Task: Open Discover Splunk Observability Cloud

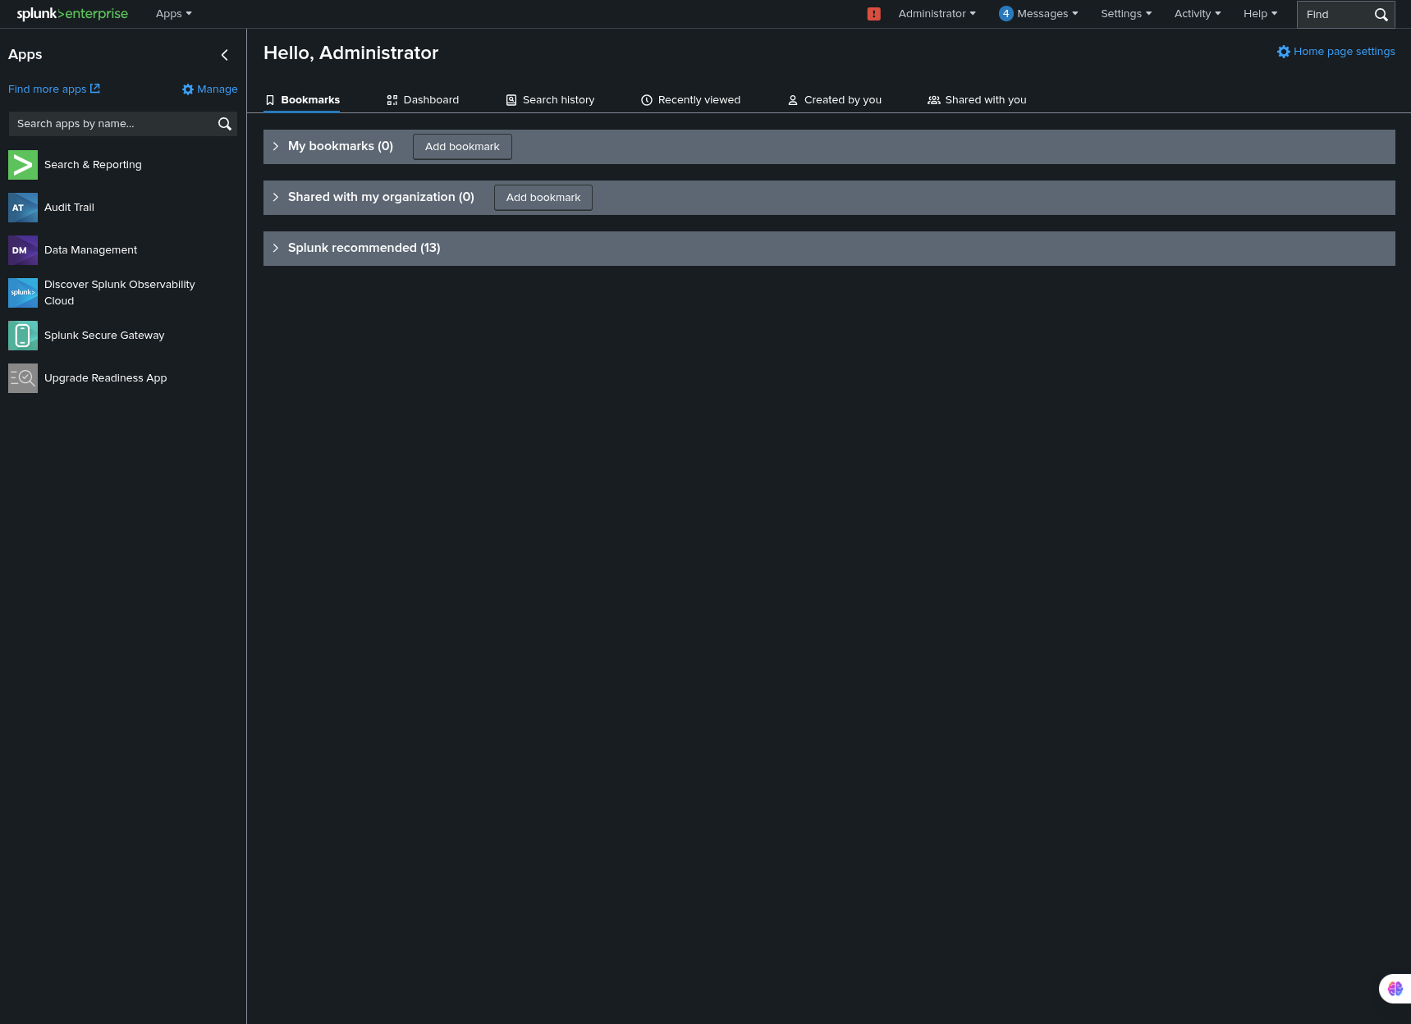Action: (x=120, y=292)
